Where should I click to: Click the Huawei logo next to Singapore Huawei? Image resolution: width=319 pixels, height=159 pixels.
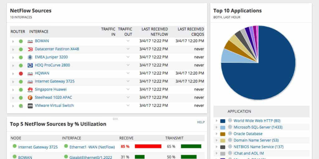(x=30, y=90)
